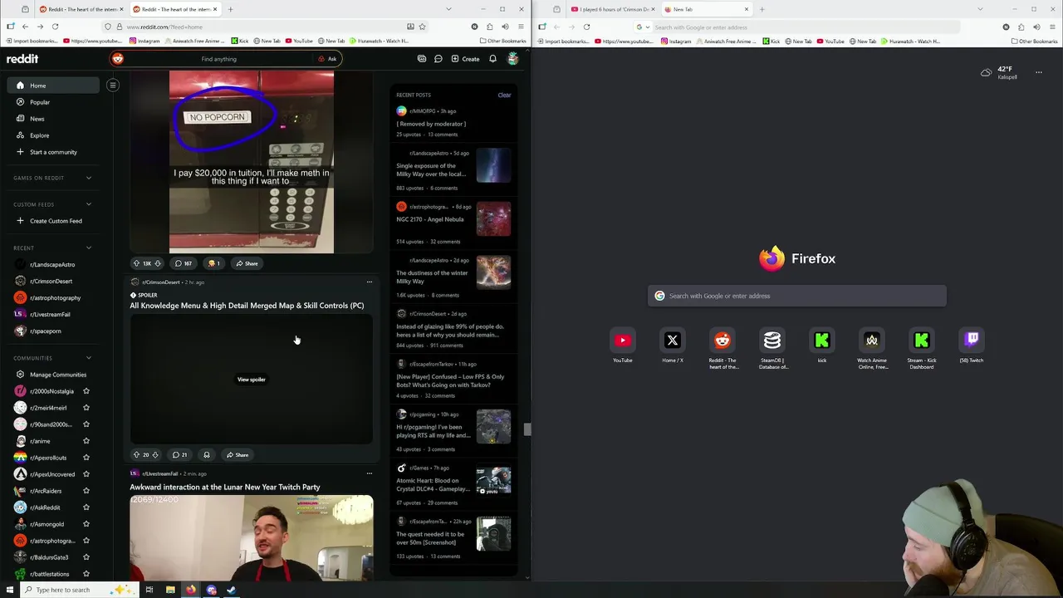Open Steam from Windows taskbar
This screenshot has height=598, width=1063.
pos(232,590)
